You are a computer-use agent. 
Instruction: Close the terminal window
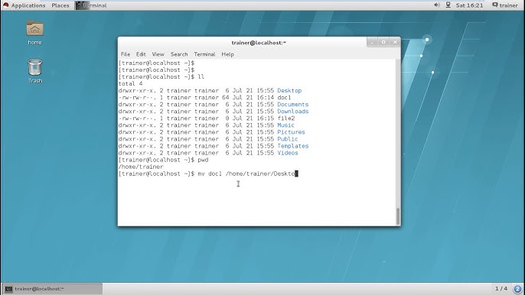[395, 42]
